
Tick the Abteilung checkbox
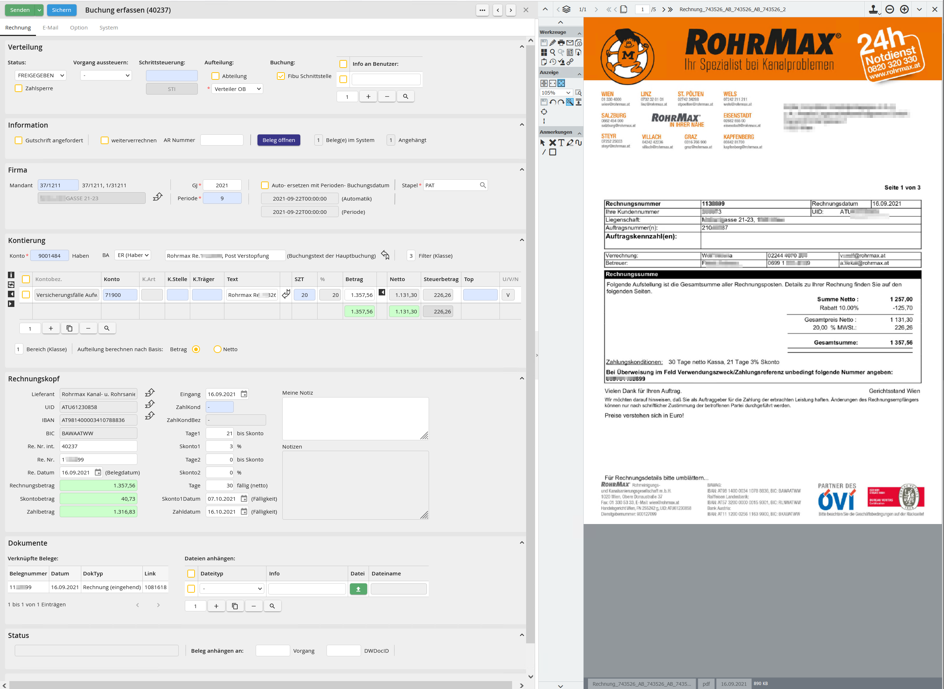[x=215, y=76]
